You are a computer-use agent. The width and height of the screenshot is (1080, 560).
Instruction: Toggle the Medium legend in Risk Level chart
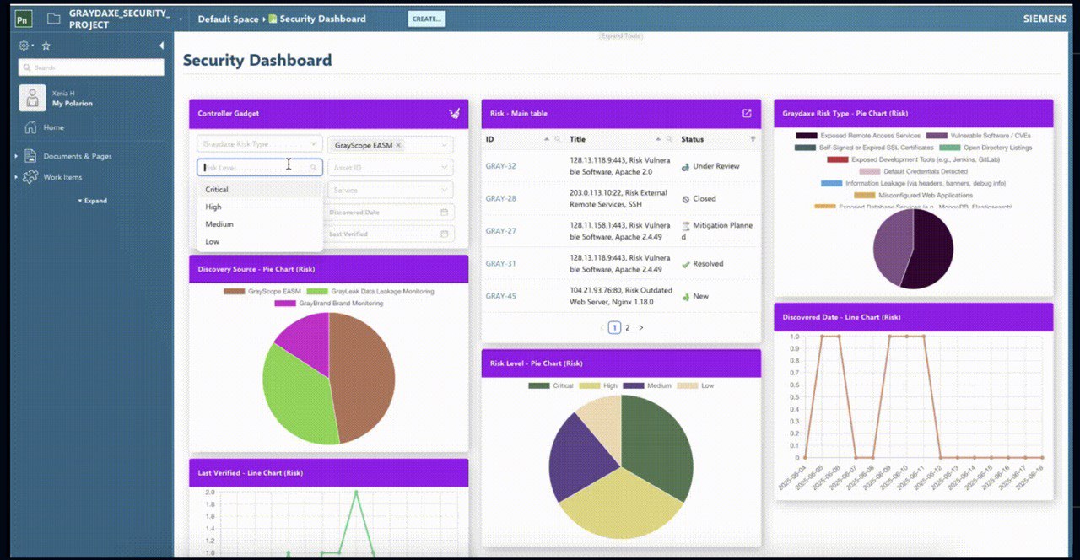(x=649, y=385)
